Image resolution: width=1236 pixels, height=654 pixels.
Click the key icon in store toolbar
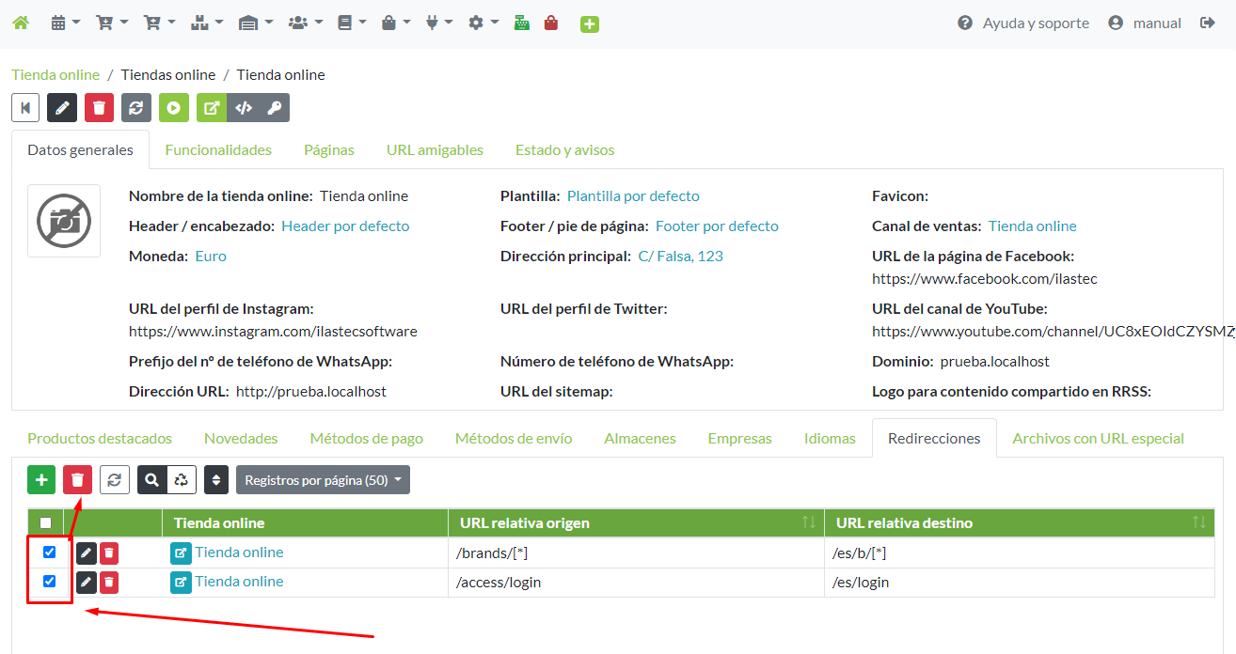point(274,108)
